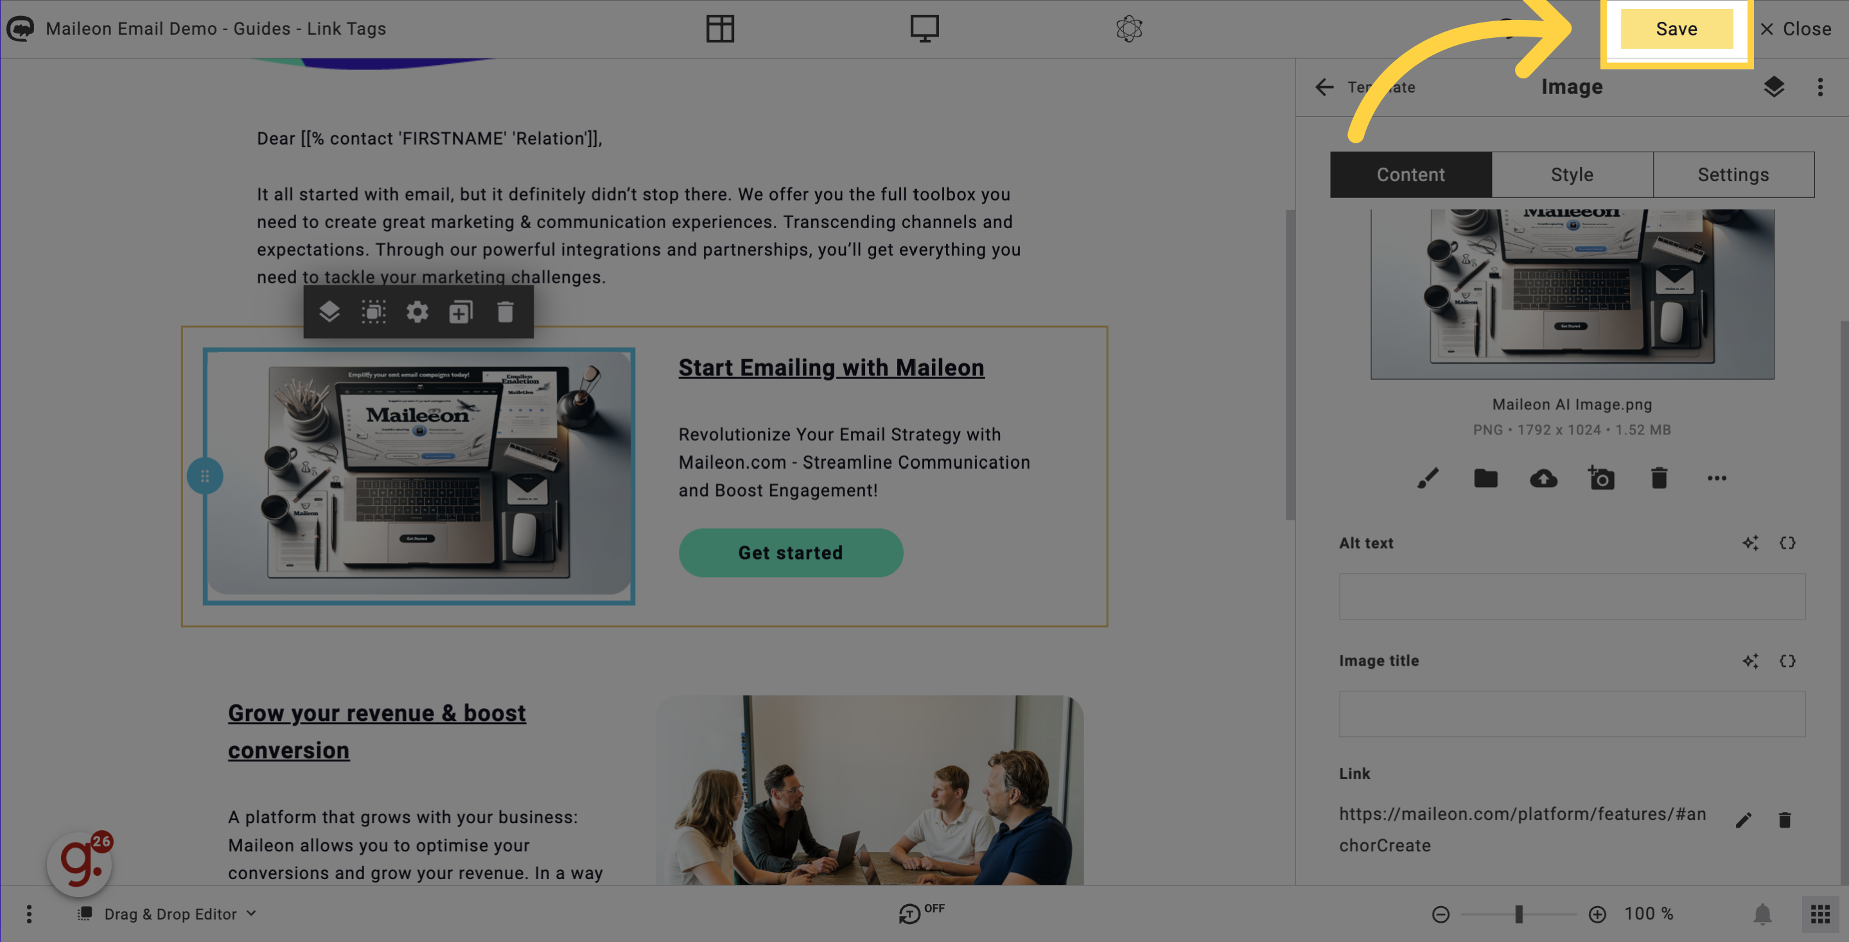
Task: Select the Style tab in panel
Action: pyautogui.click(x=1573, y=174)
